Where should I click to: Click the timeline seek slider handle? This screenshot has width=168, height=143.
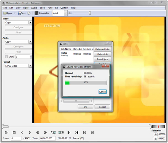(x=5, y=127)
